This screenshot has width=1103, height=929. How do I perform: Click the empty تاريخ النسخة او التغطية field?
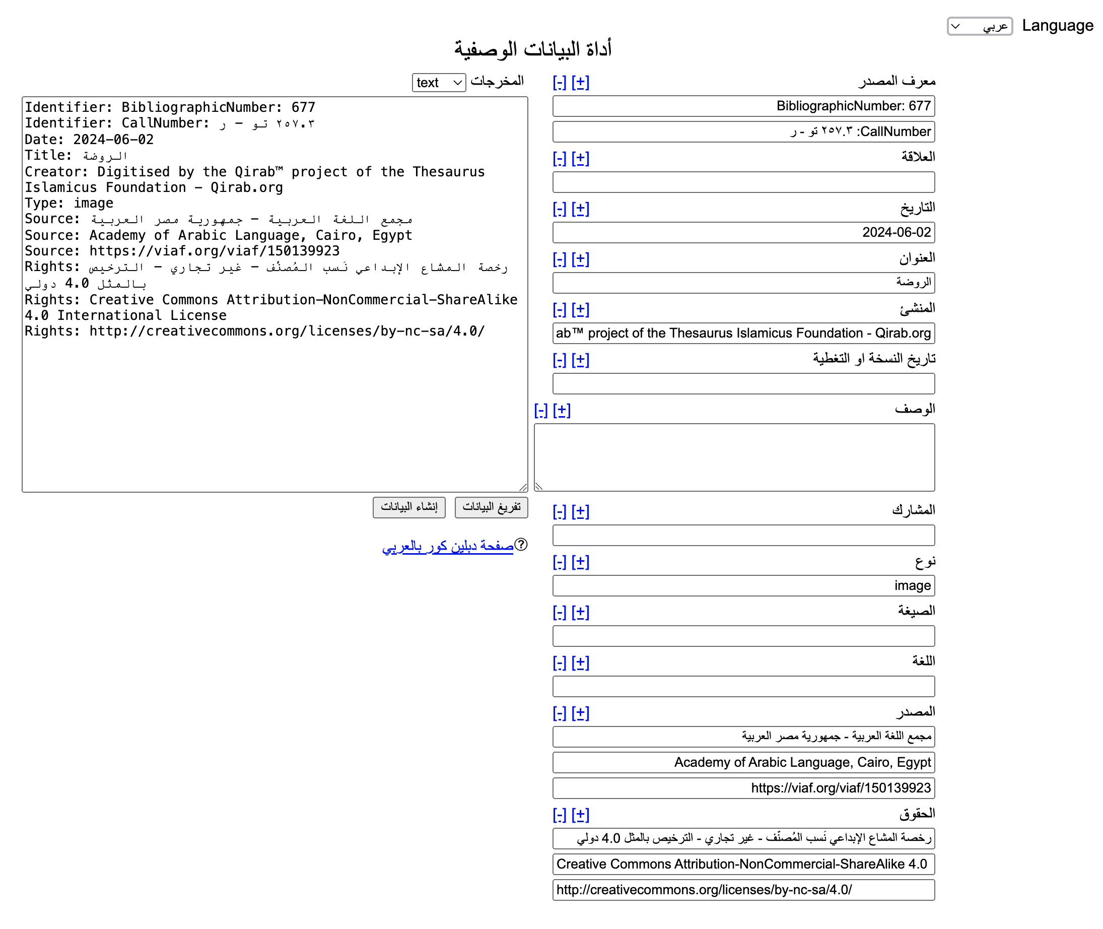(743, 384)
